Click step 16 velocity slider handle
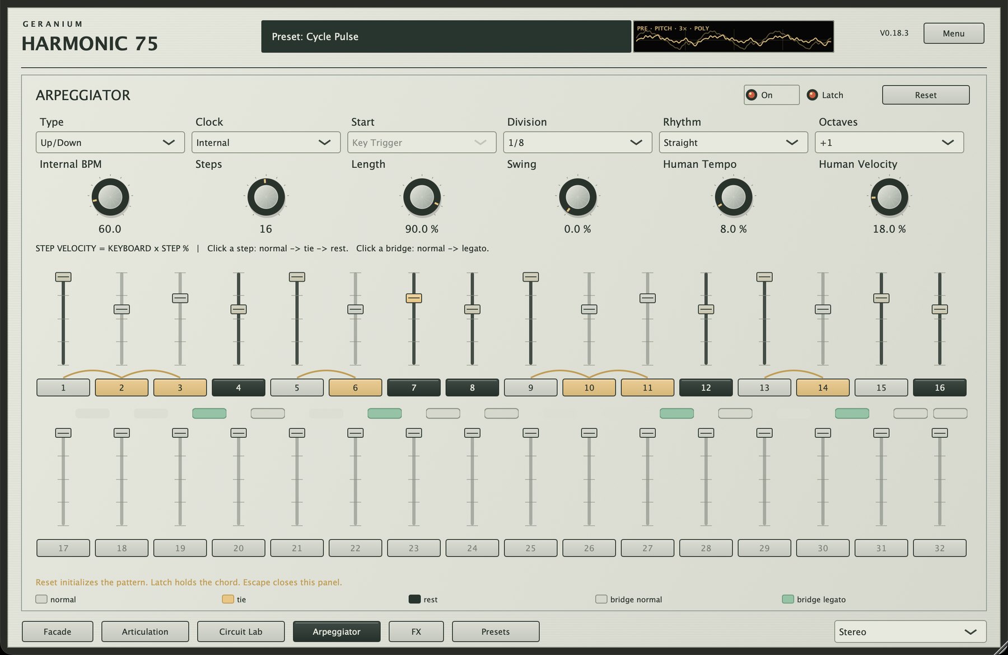1008x655 pixels. (x=940, y=309)
